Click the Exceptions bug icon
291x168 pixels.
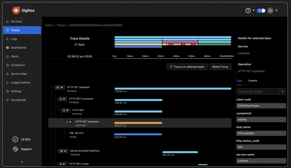[x=7, y=65]
